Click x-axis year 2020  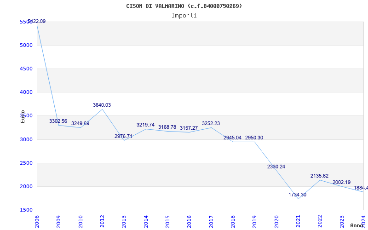276,222
